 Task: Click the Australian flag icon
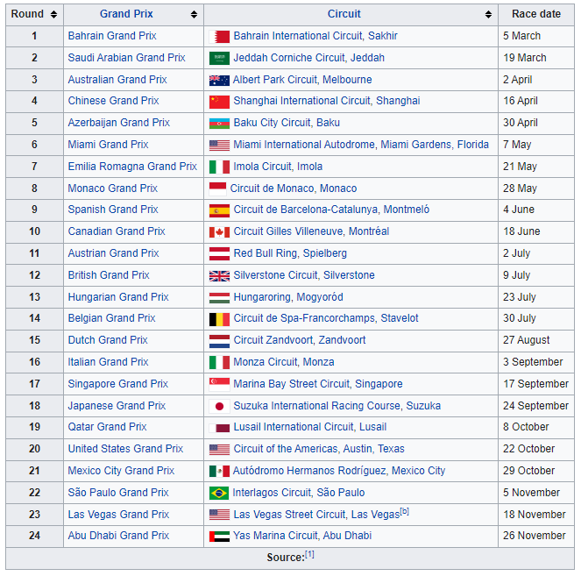click(219, 80)
